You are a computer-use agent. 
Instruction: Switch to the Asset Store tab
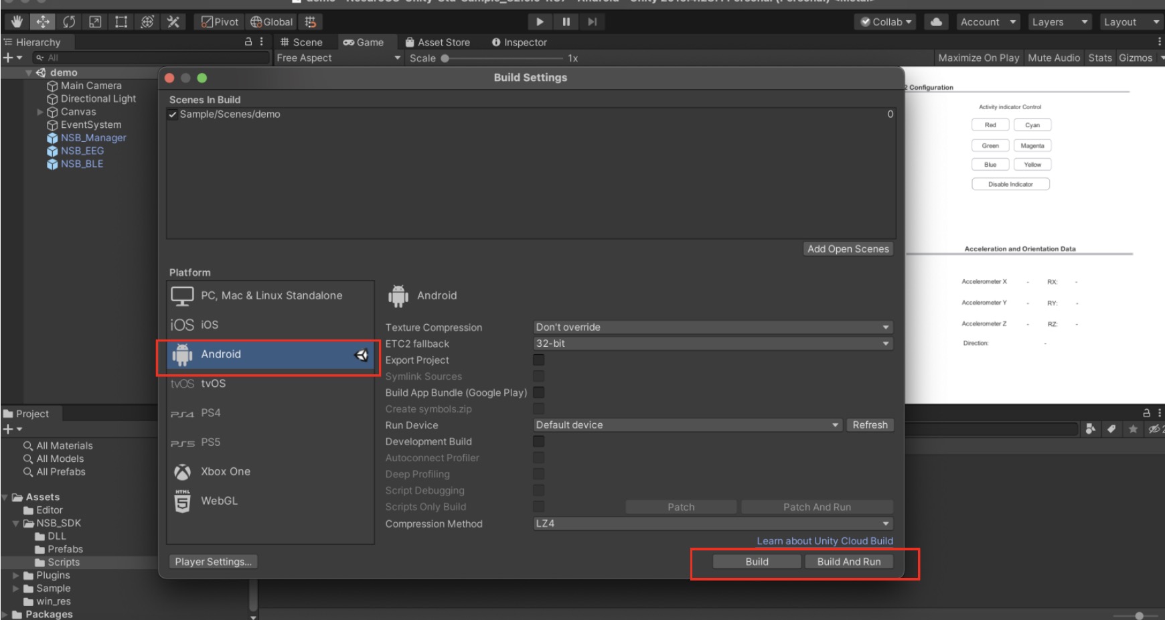[439, 42]
